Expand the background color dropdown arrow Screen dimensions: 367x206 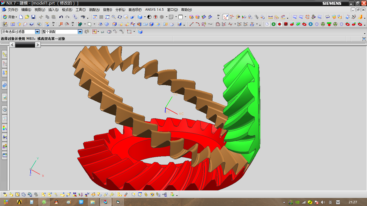point(185,17)
